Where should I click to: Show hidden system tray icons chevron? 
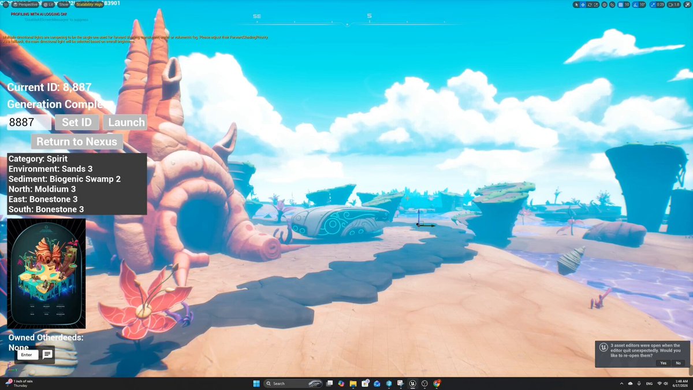coord(622,383)
